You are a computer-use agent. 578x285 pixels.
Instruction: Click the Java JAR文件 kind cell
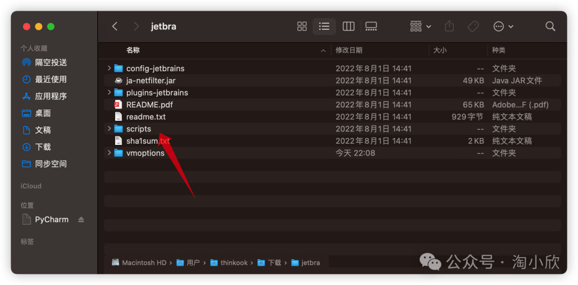point(517,81)
